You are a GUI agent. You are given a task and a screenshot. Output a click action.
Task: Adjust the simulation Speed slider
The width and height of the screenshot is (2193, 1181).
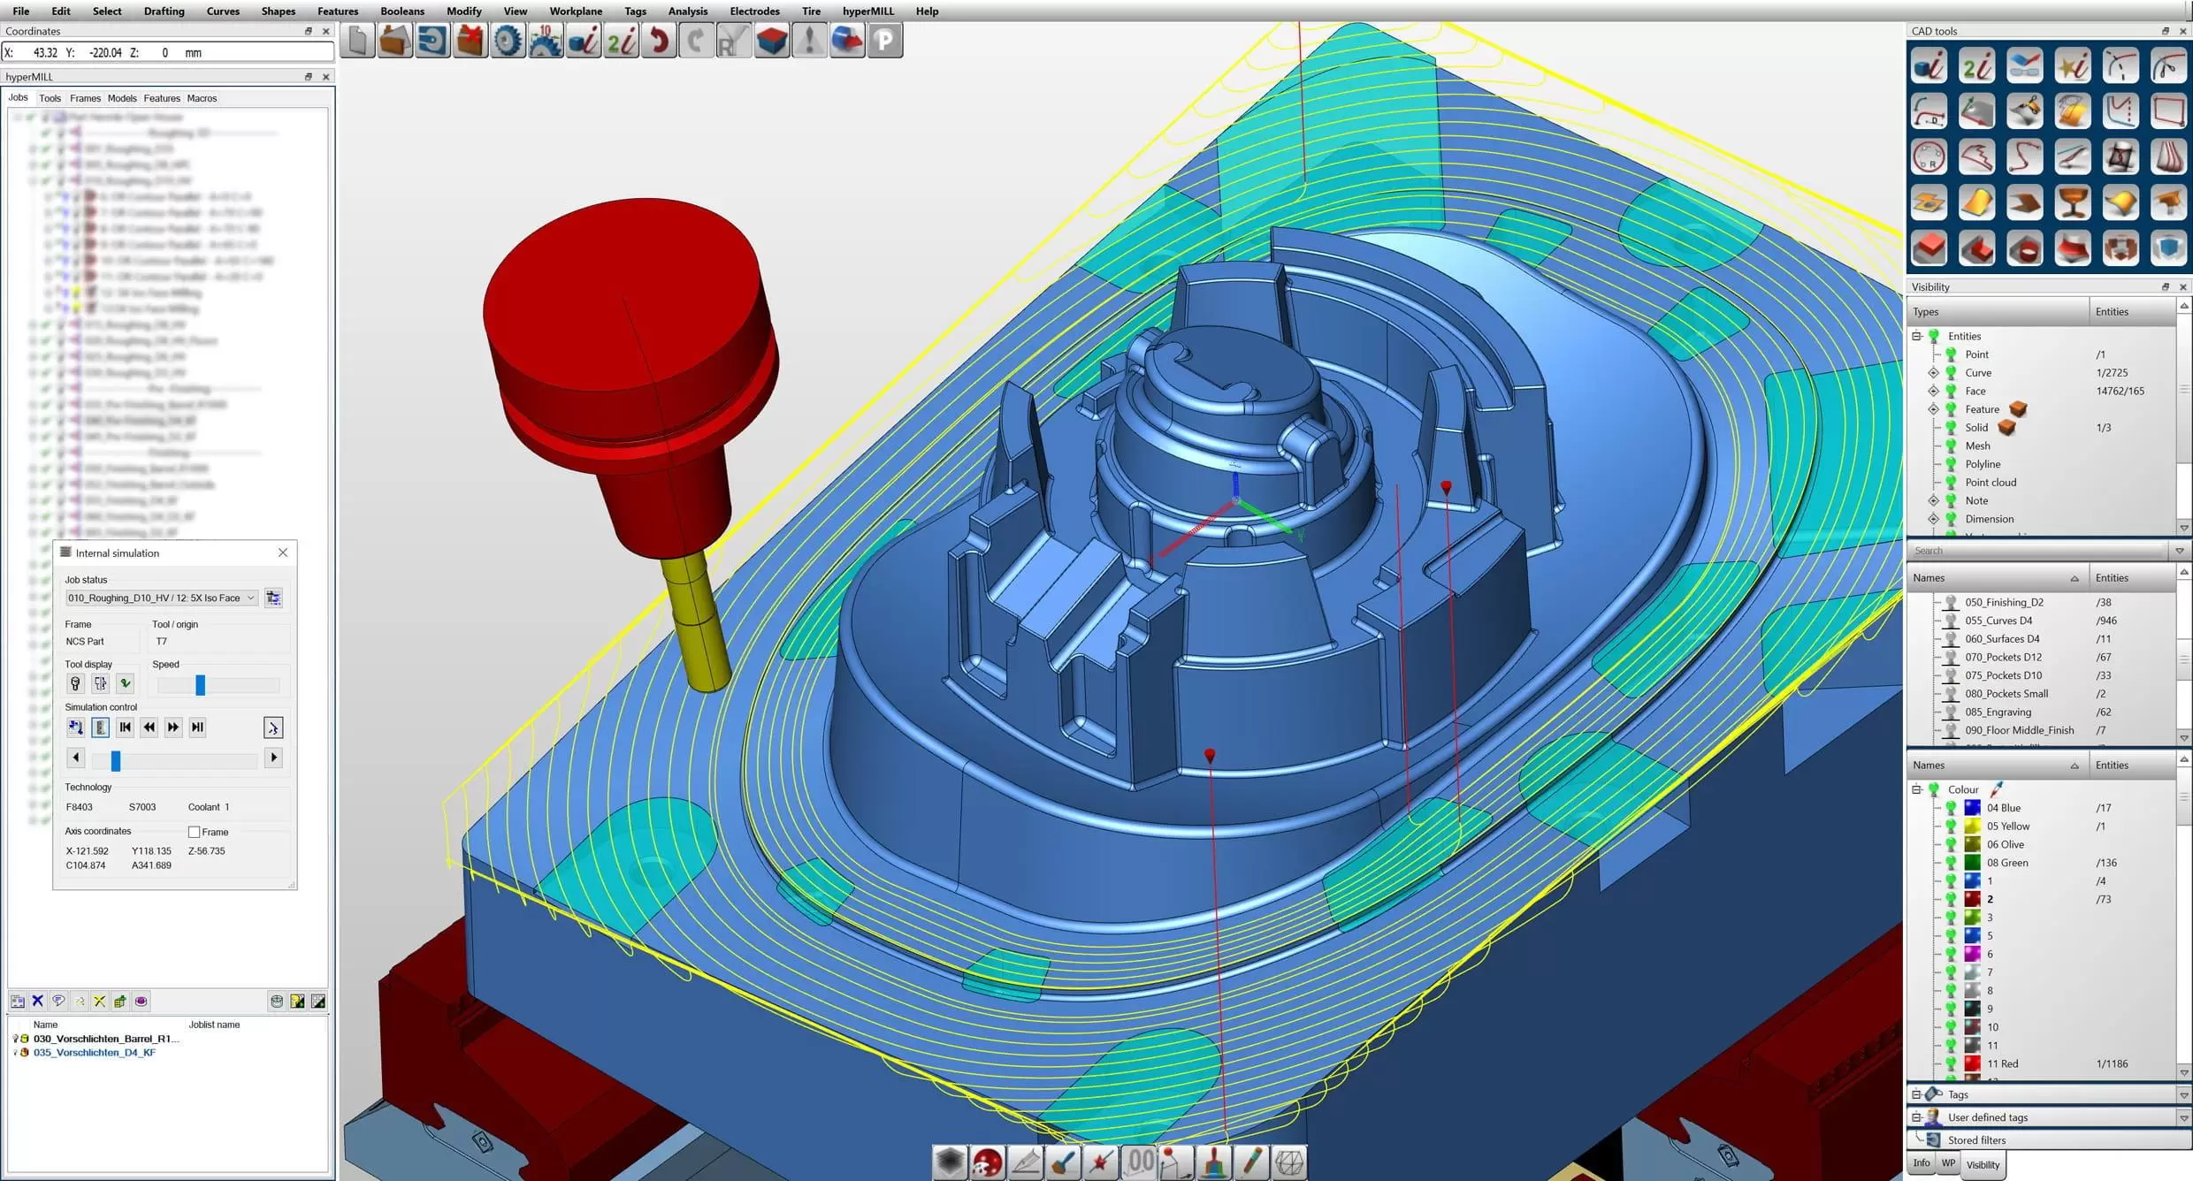[x=201, y=685]
